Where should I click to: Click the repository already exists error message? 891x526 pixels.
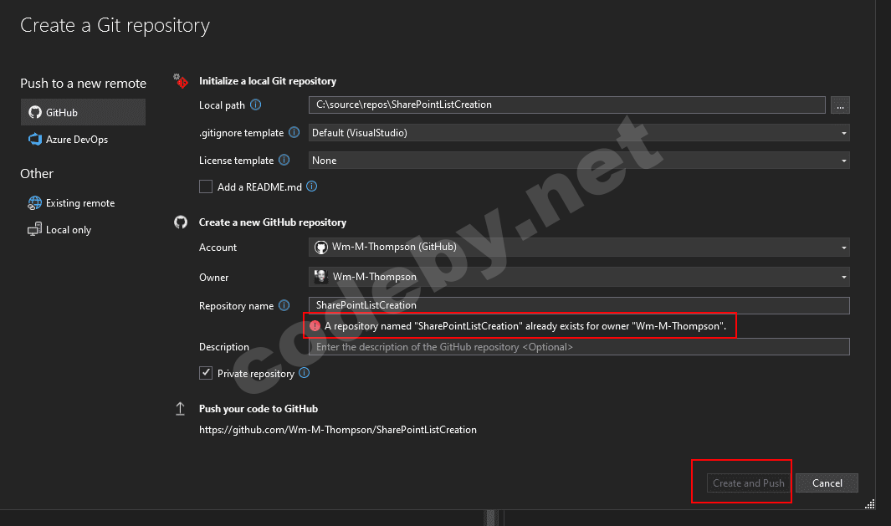(x=525, y=326)
